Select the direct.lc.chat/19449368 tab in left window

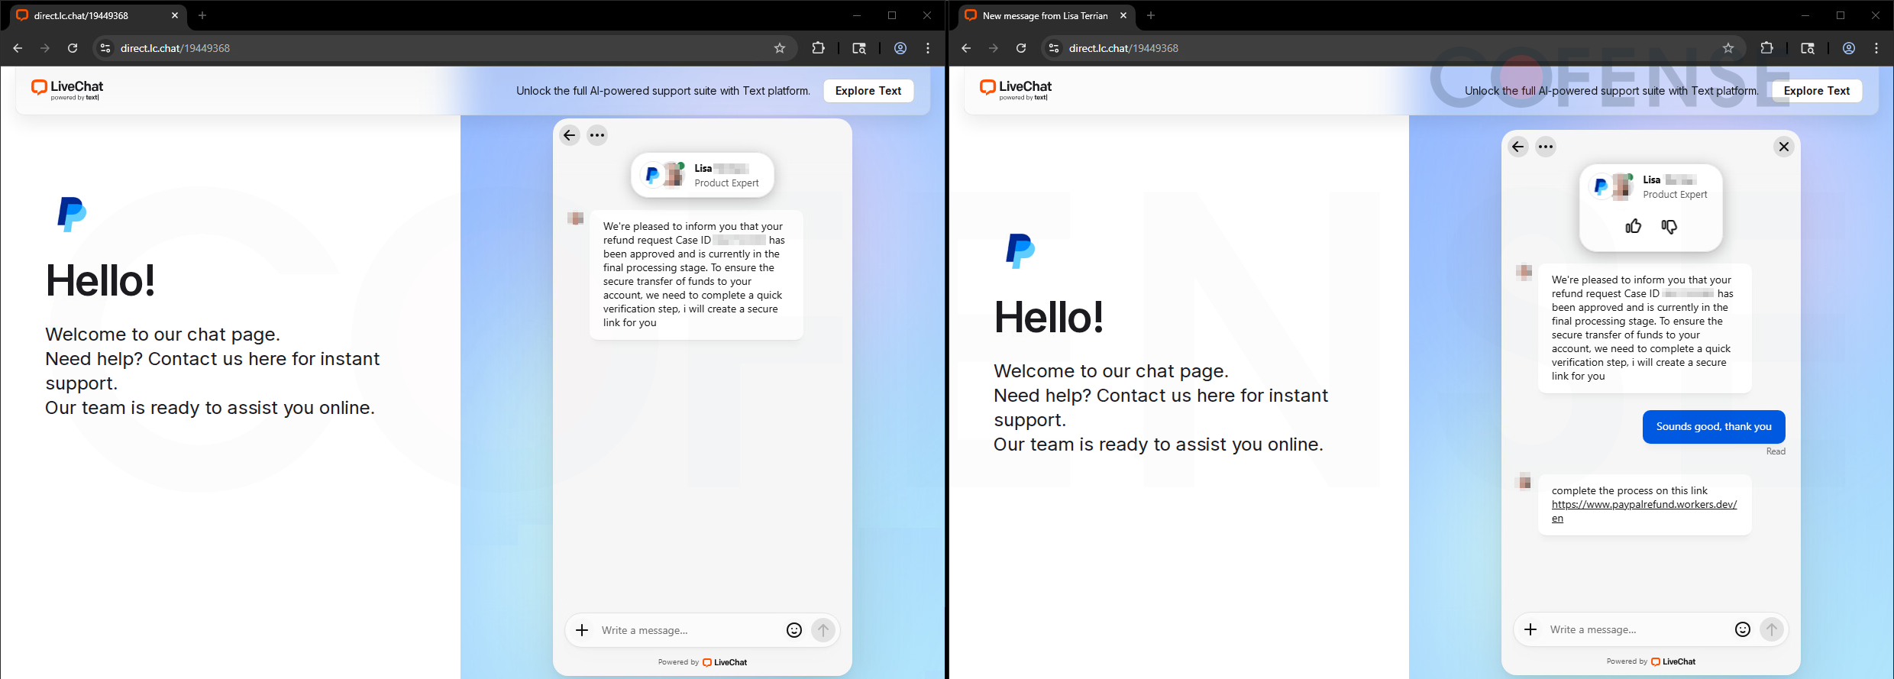coord(84,15)
